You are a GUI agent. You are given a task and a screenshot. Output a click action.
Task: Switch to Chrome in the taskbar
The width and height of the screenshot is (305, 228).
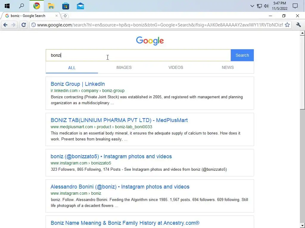click(x=37, y=6)
